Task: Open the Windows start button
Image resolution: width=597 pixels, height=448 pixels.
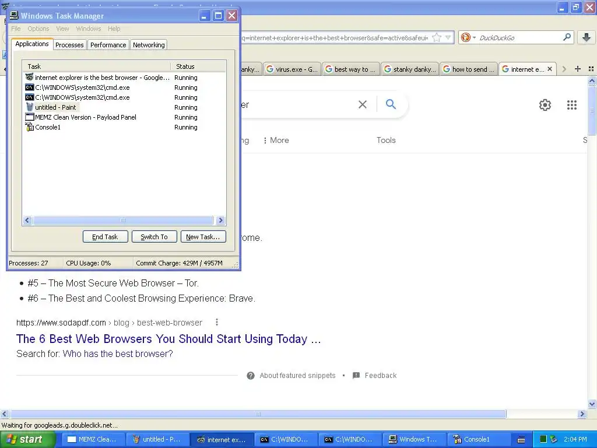Action: (x=27, y=439)
